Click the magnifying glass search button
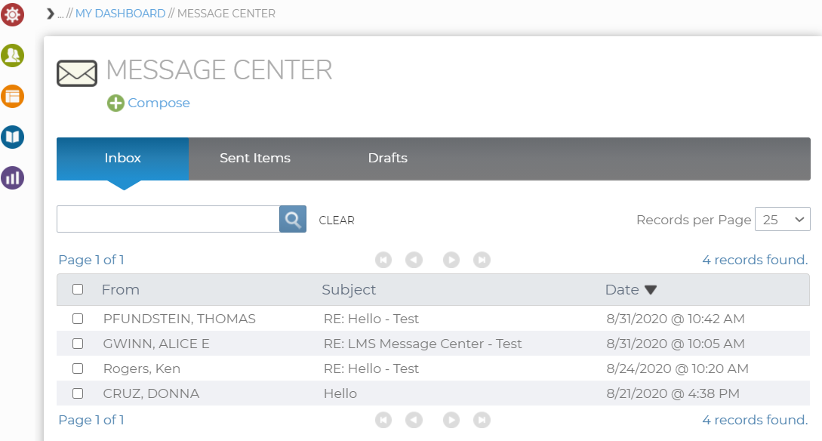 293,219
